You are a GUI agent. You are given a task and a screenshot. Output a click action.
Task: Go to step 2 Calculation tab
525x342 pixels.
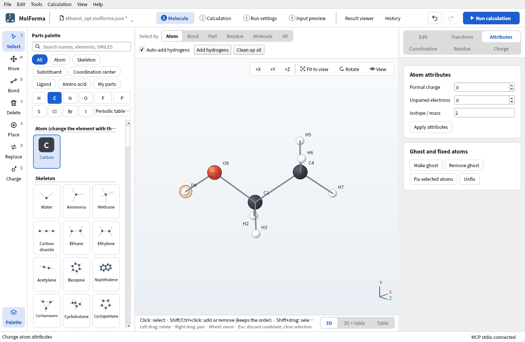215,18
